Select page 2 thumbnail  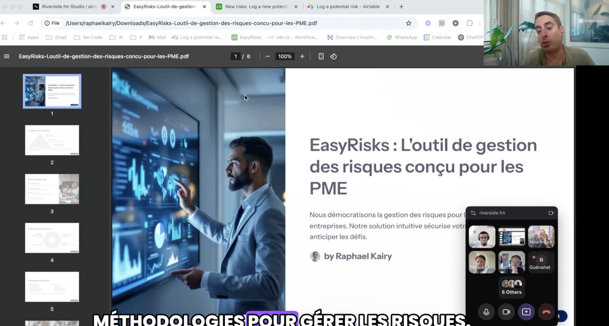tap(52, 140)
